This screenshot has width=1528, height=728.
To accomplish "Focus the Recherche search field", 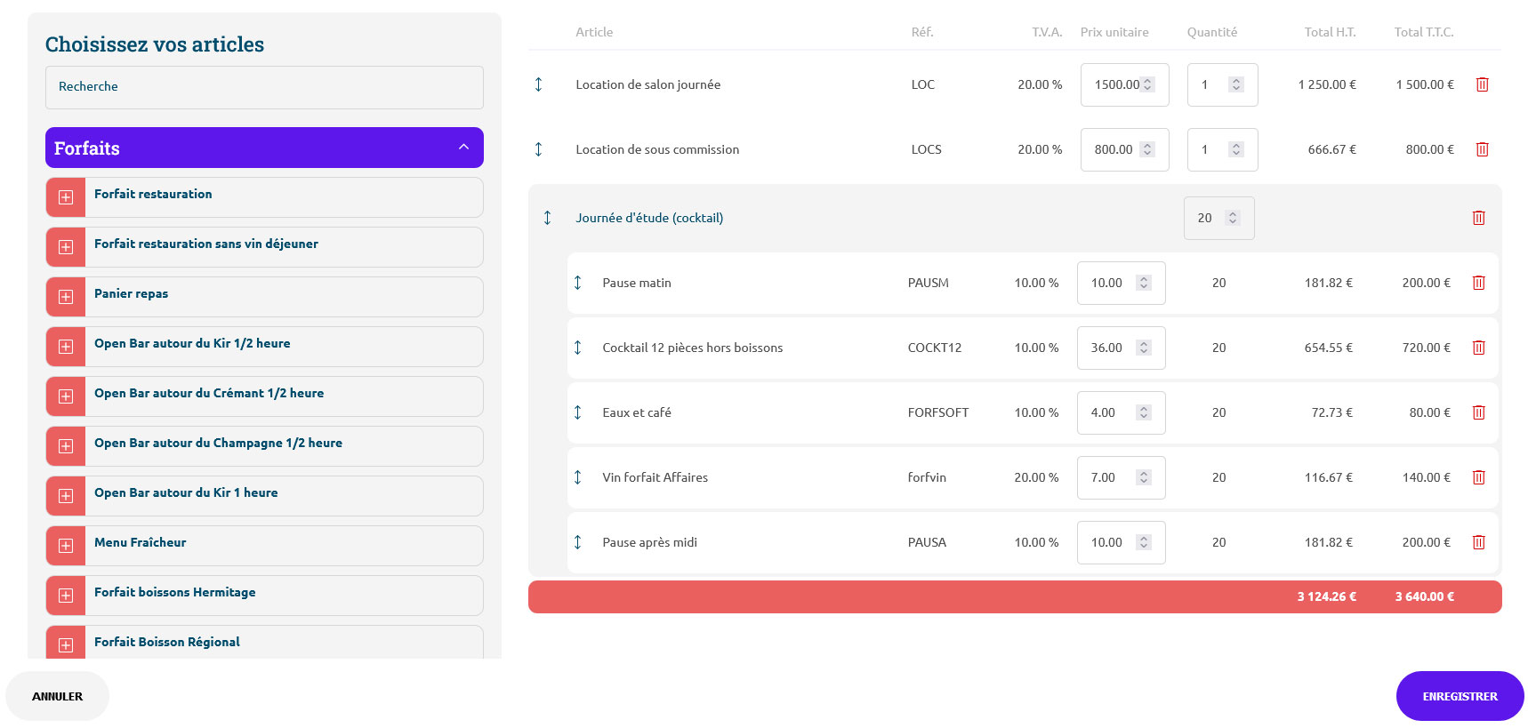I will [x=264, y=87].
